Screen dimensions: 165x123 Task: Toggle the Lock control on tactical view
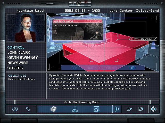133,68
